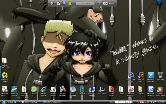Click the HP logo button on the taskbar
This screenshot has height=104, width=166.
pos(112,102)
